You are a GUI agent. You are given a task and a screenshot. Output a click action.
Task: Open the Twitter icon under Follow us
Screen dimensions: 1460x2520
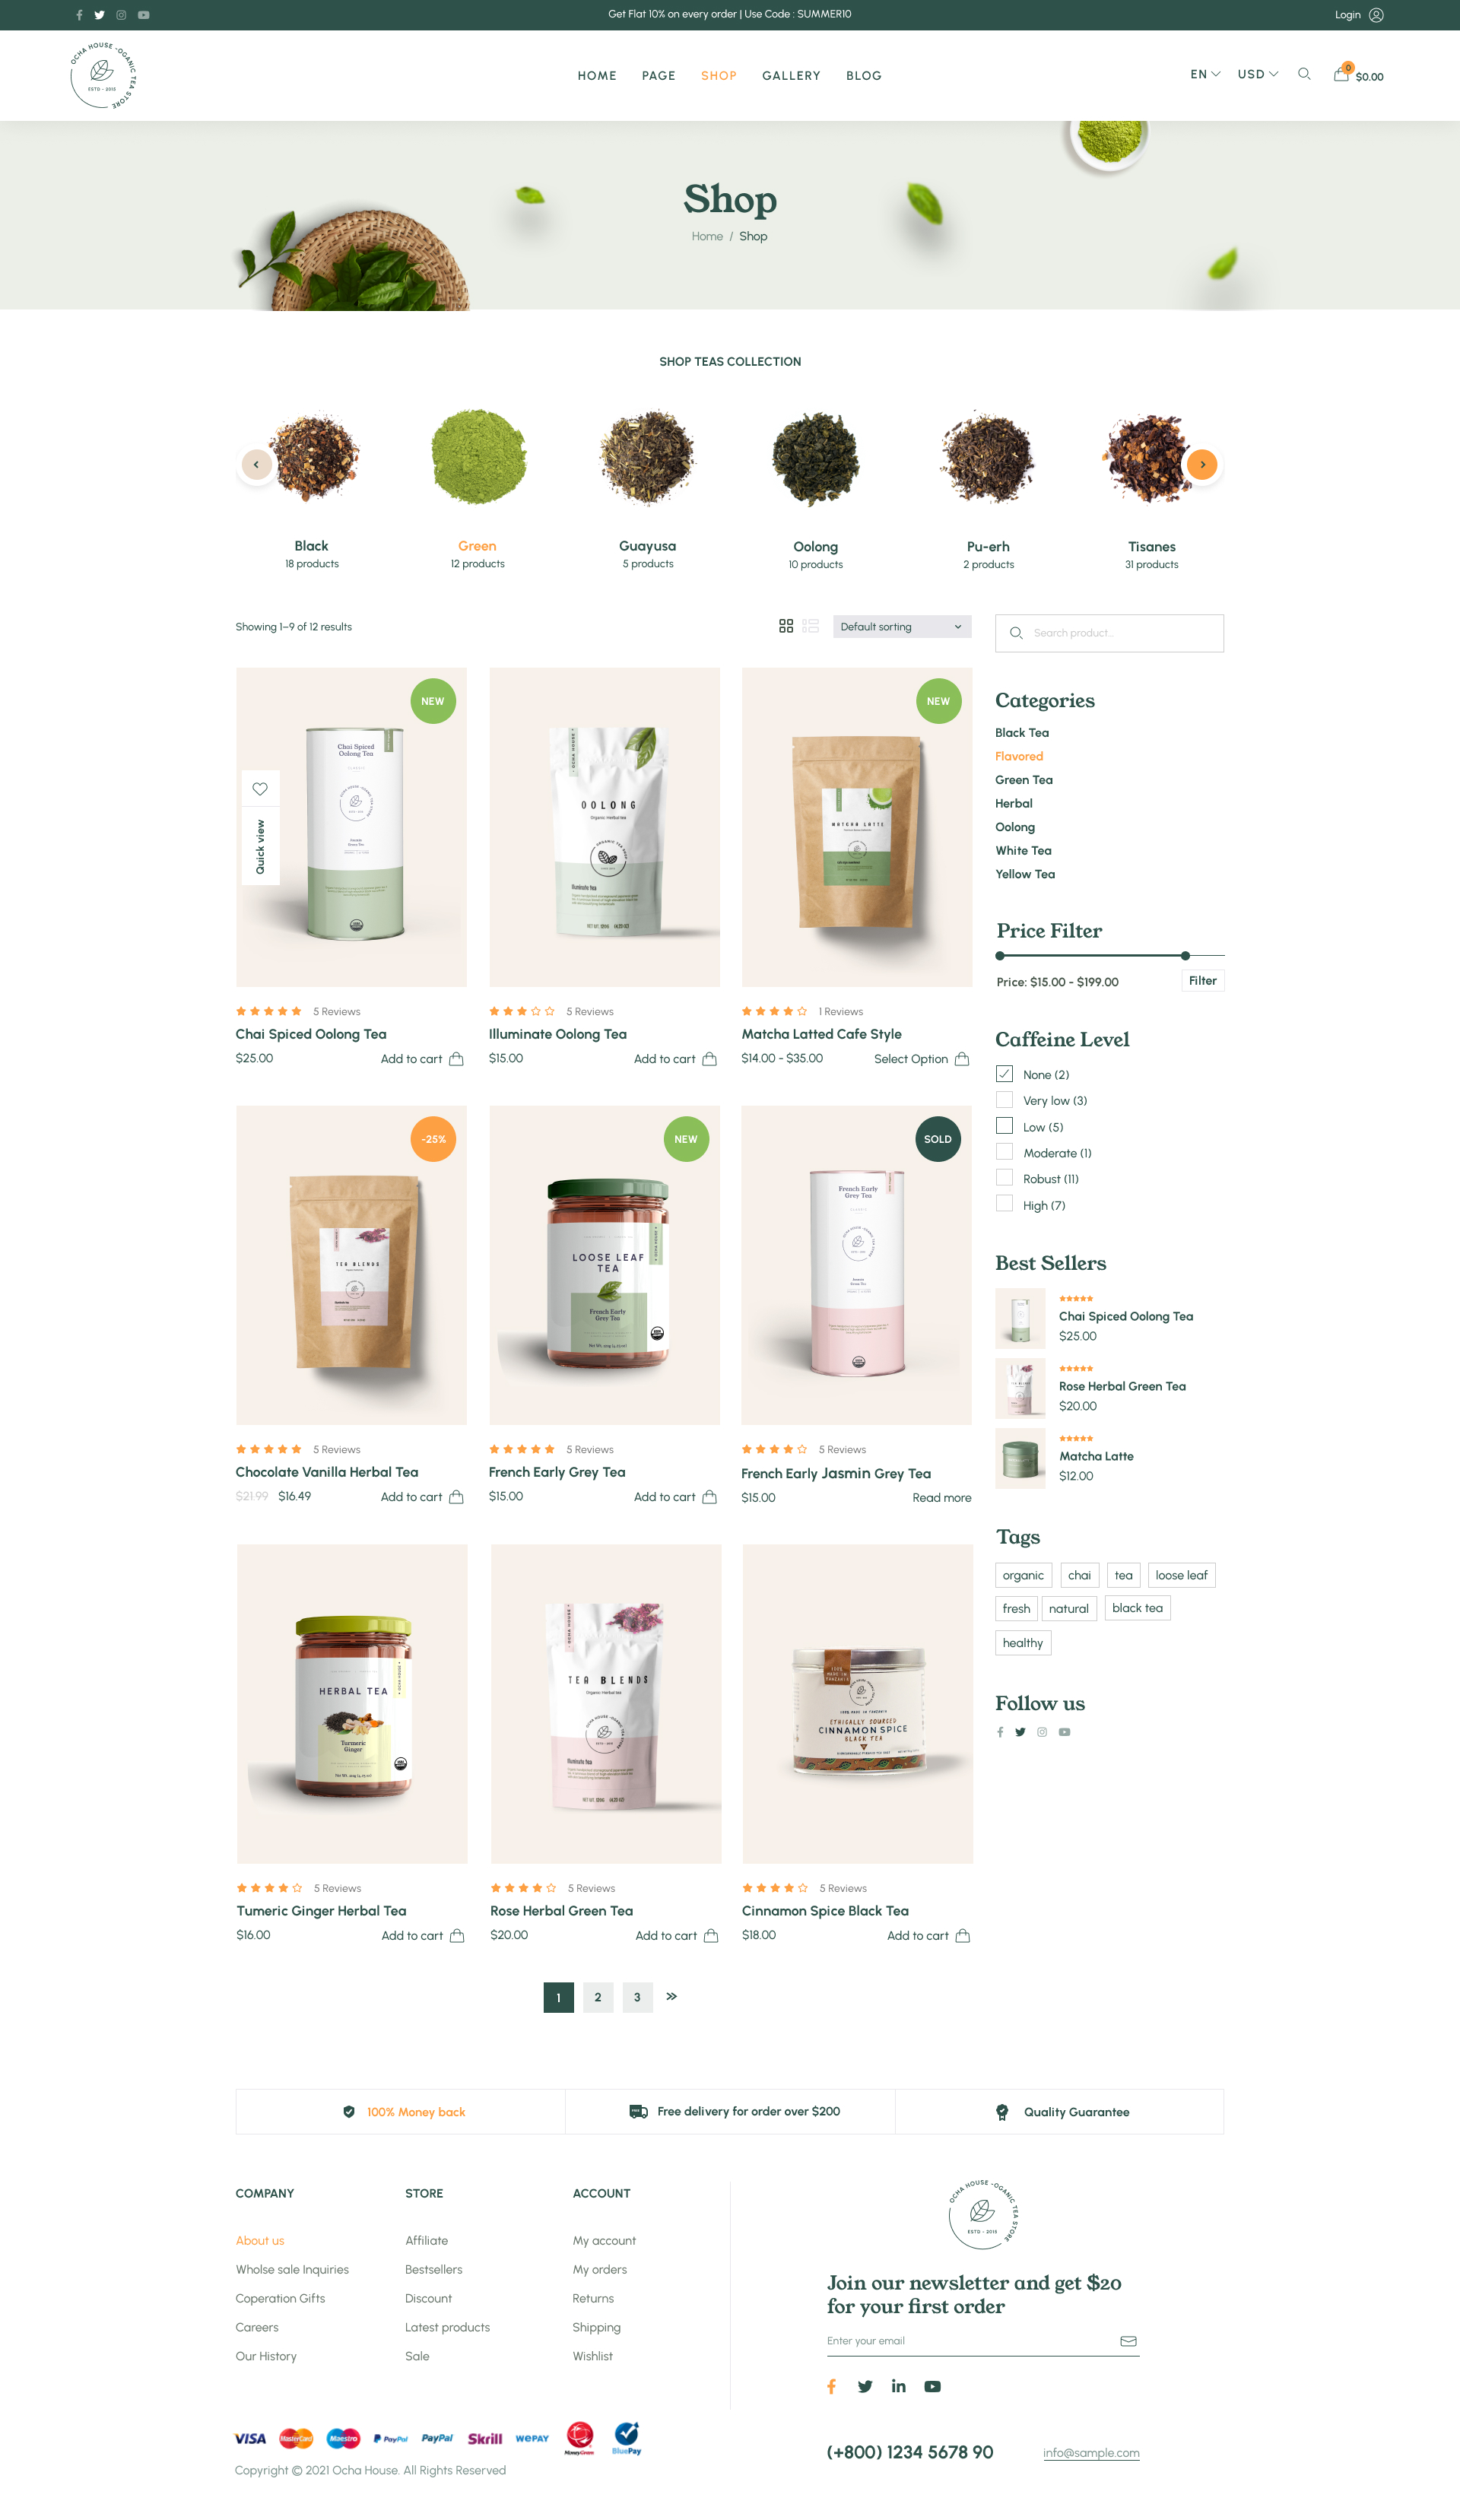[x=1020, y=1732]
